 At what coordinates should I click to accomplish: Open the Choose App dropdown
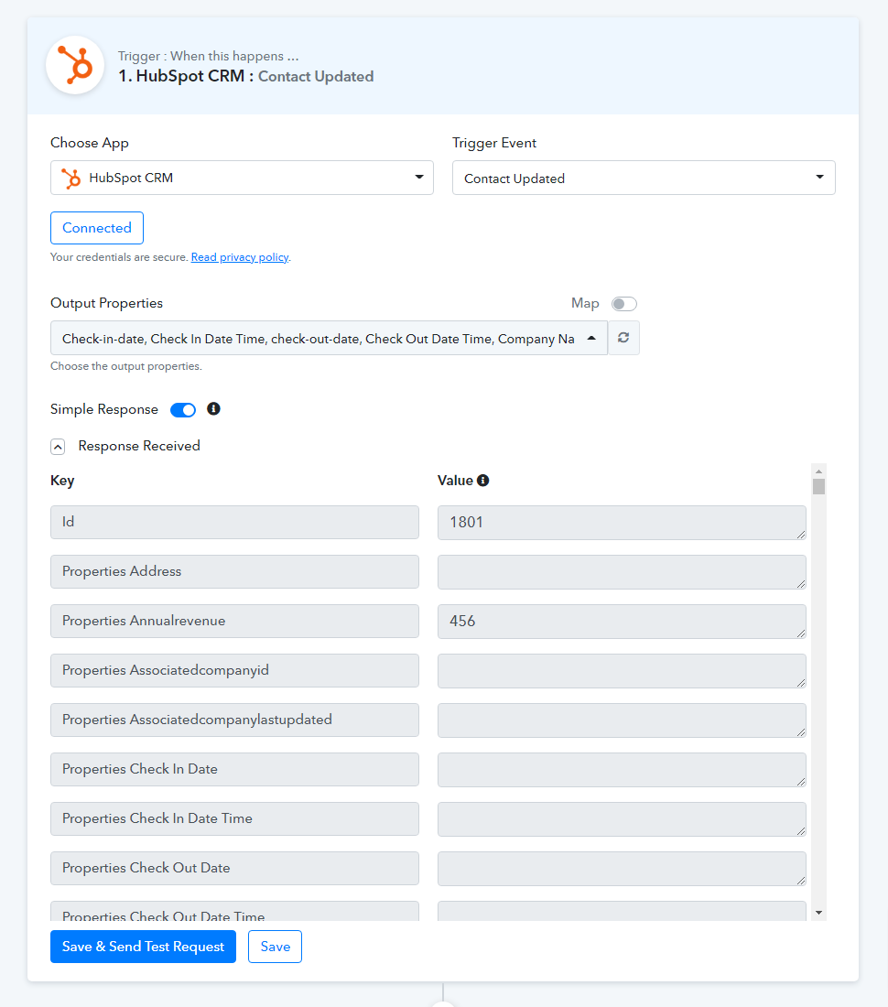pos(242,178)
